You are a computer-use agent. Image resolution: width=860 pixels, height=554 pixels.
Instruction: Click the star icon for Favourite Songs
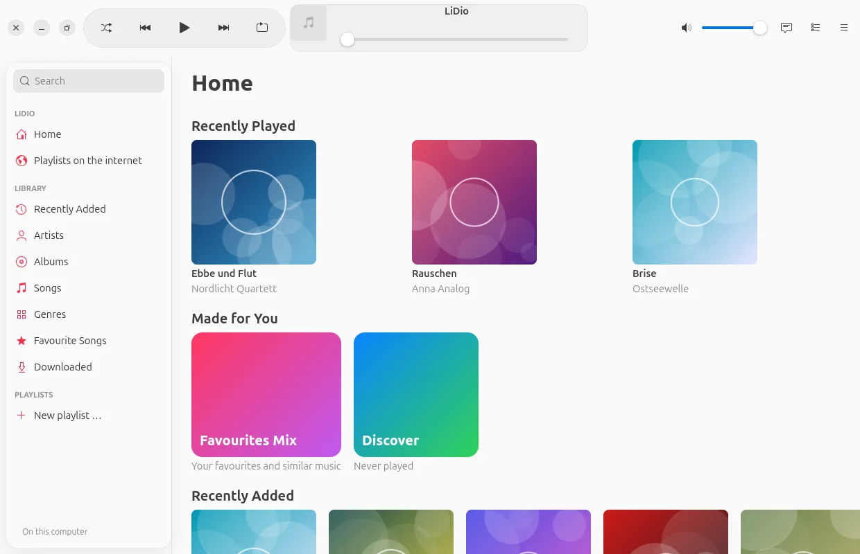pyautogui.click(x=21, y=341)
